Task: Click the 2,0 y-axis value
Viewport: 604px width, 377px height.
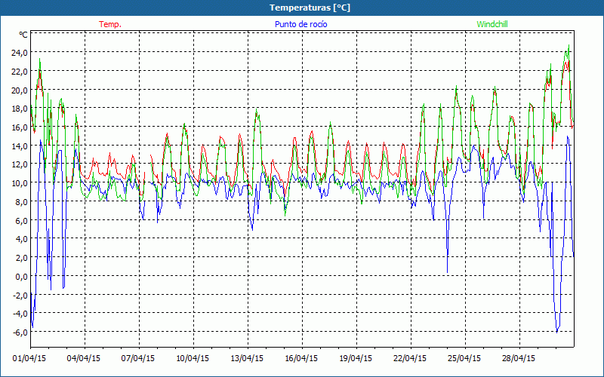Action: pos(21,258)
